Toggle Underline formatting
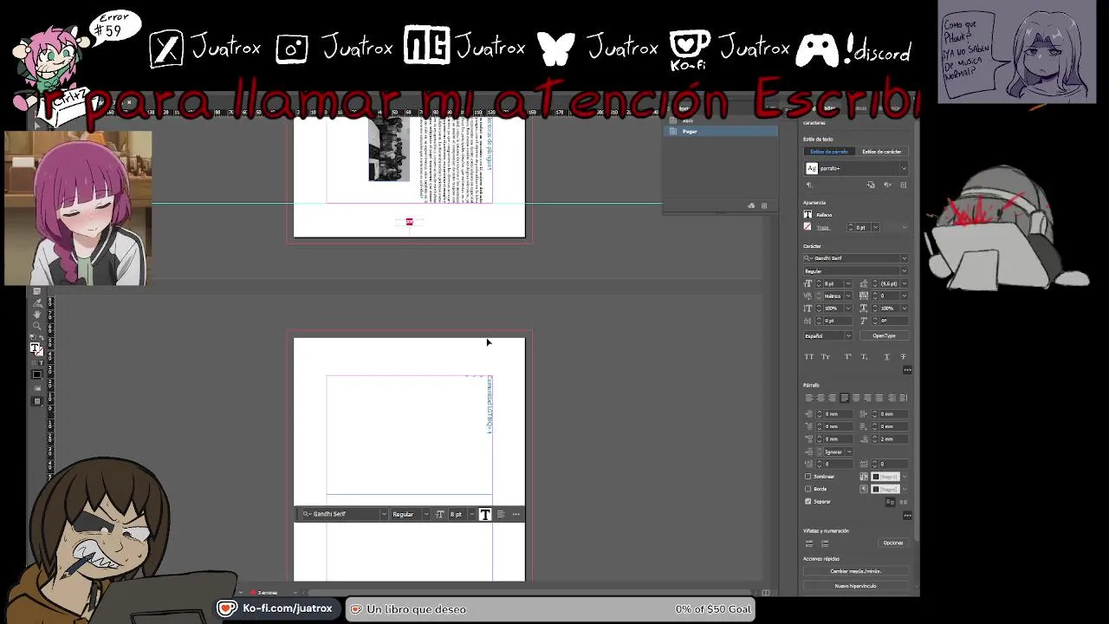The image size is (1109, 624). [x=887, y=356]
